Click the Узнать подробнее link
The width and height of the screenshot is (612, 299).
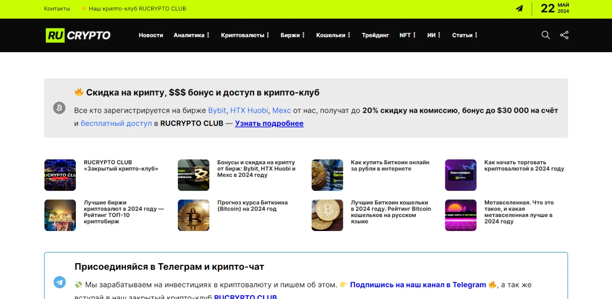[269, 123]
